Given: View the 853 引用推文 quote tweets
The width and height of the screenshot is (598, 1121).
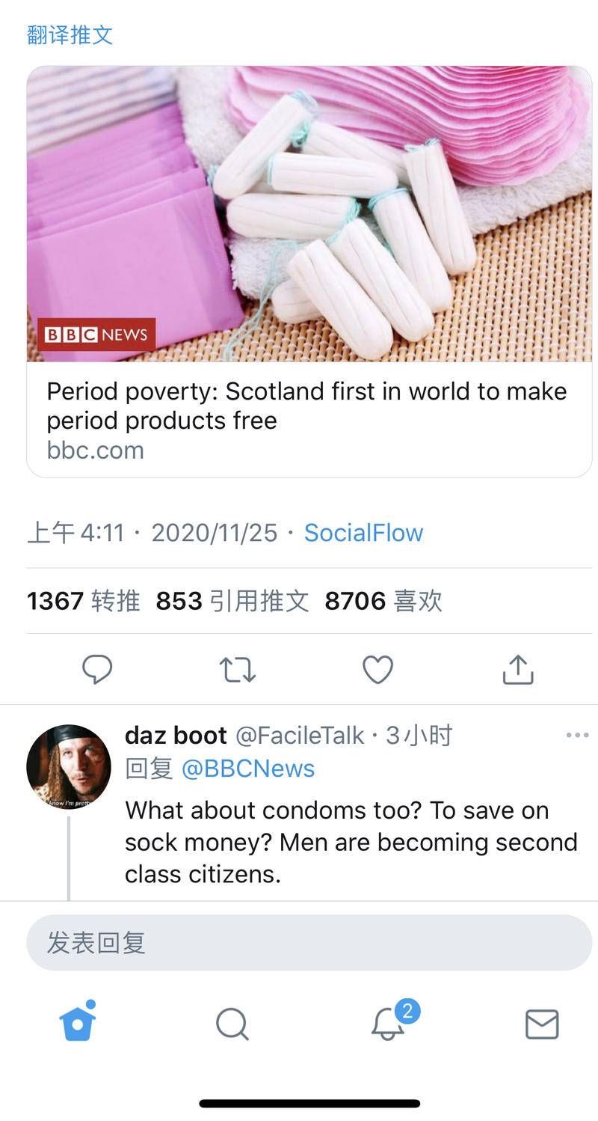Looking at the screenshot, I should click(232, 601).
